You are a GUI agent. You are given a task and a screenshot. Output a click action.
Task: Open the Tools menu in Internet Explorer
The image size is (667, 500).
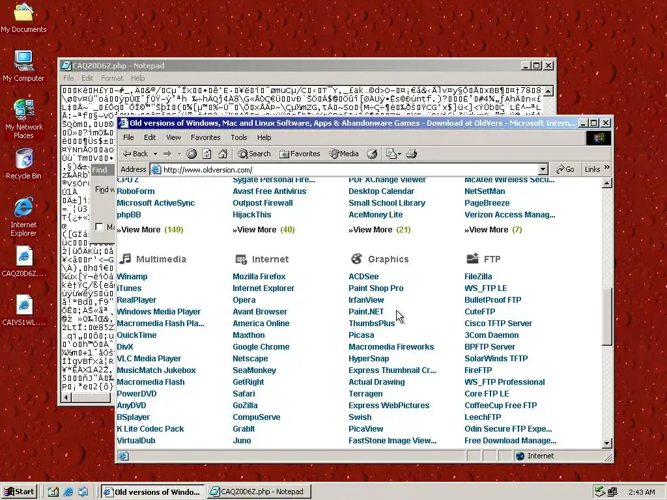pos(238,137)
